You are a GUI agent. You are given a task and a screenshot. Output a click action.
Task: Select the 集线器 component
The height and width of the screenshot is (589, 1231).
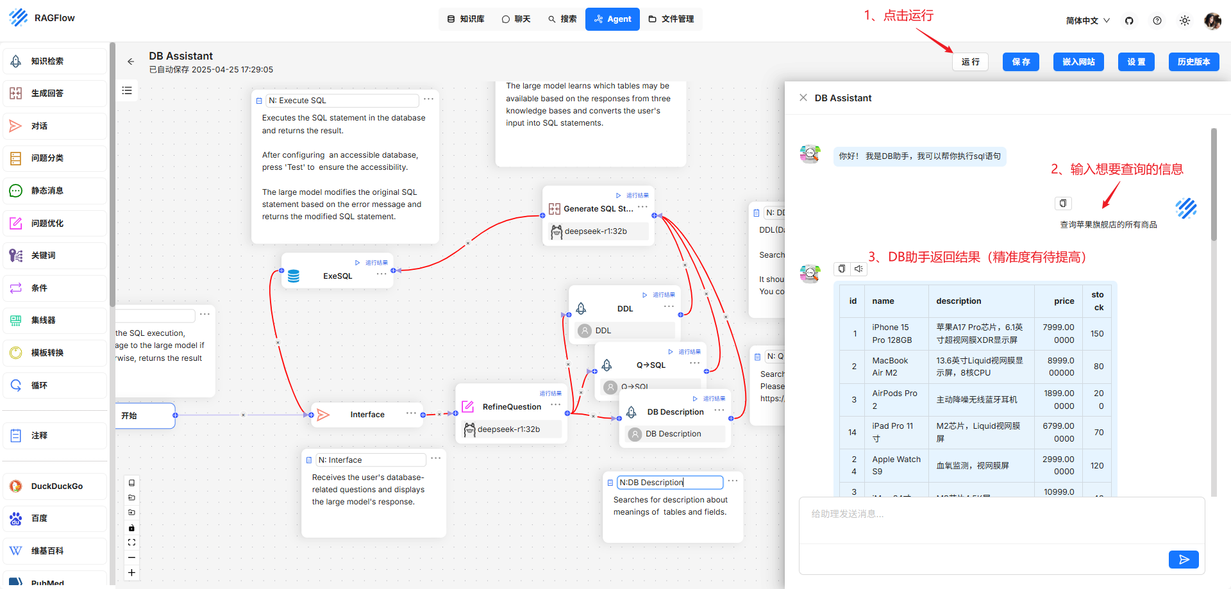click(x=54, y=320)
